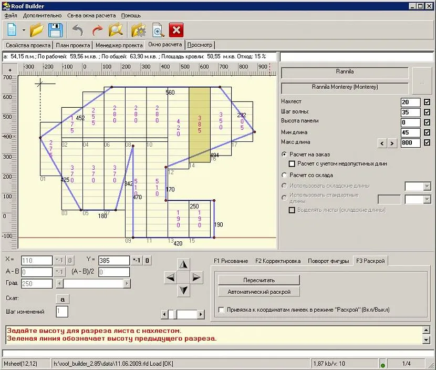
Task: Expand the стандартные длины dropdown
Action: pyautogui.click(x=427, y=199)
